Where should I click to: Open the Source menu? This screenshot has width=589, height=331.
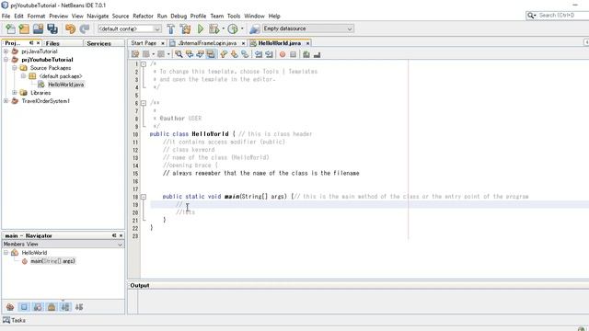pos(121,17)
